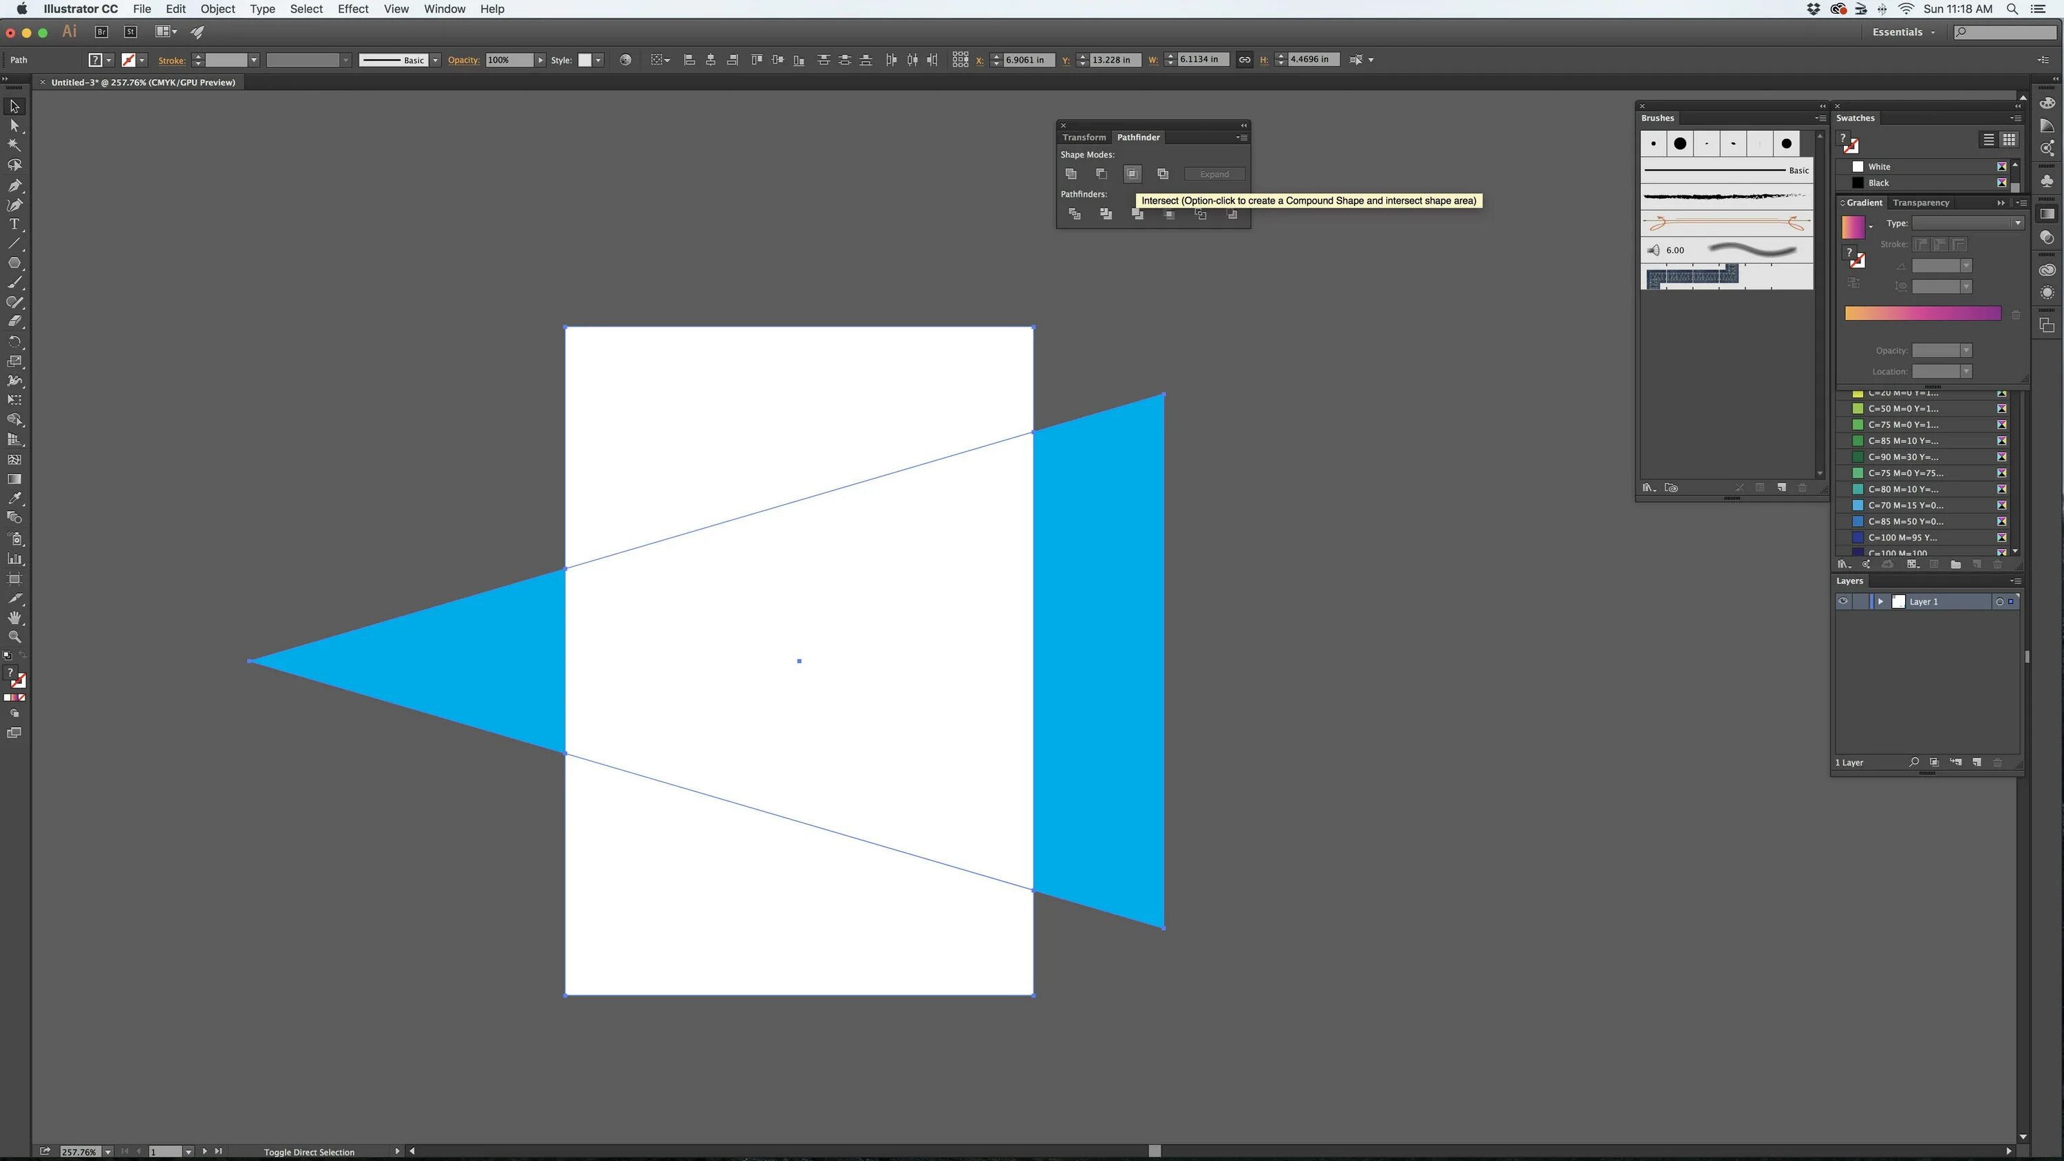Switch swatches to list view
The height and width of the screenshot is (1161, 2064).
1989,140
